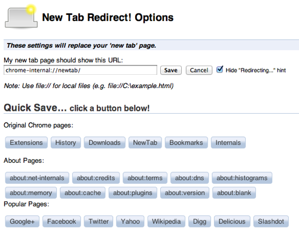Screen dimensions: 299x237
Task: Pick the Downloads Chrome page button
Action: click(105, 142)
